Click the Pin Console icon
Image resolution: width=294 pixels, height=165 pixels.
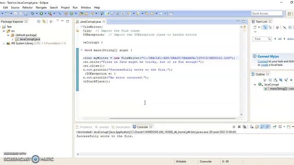[x=275, y=127]
